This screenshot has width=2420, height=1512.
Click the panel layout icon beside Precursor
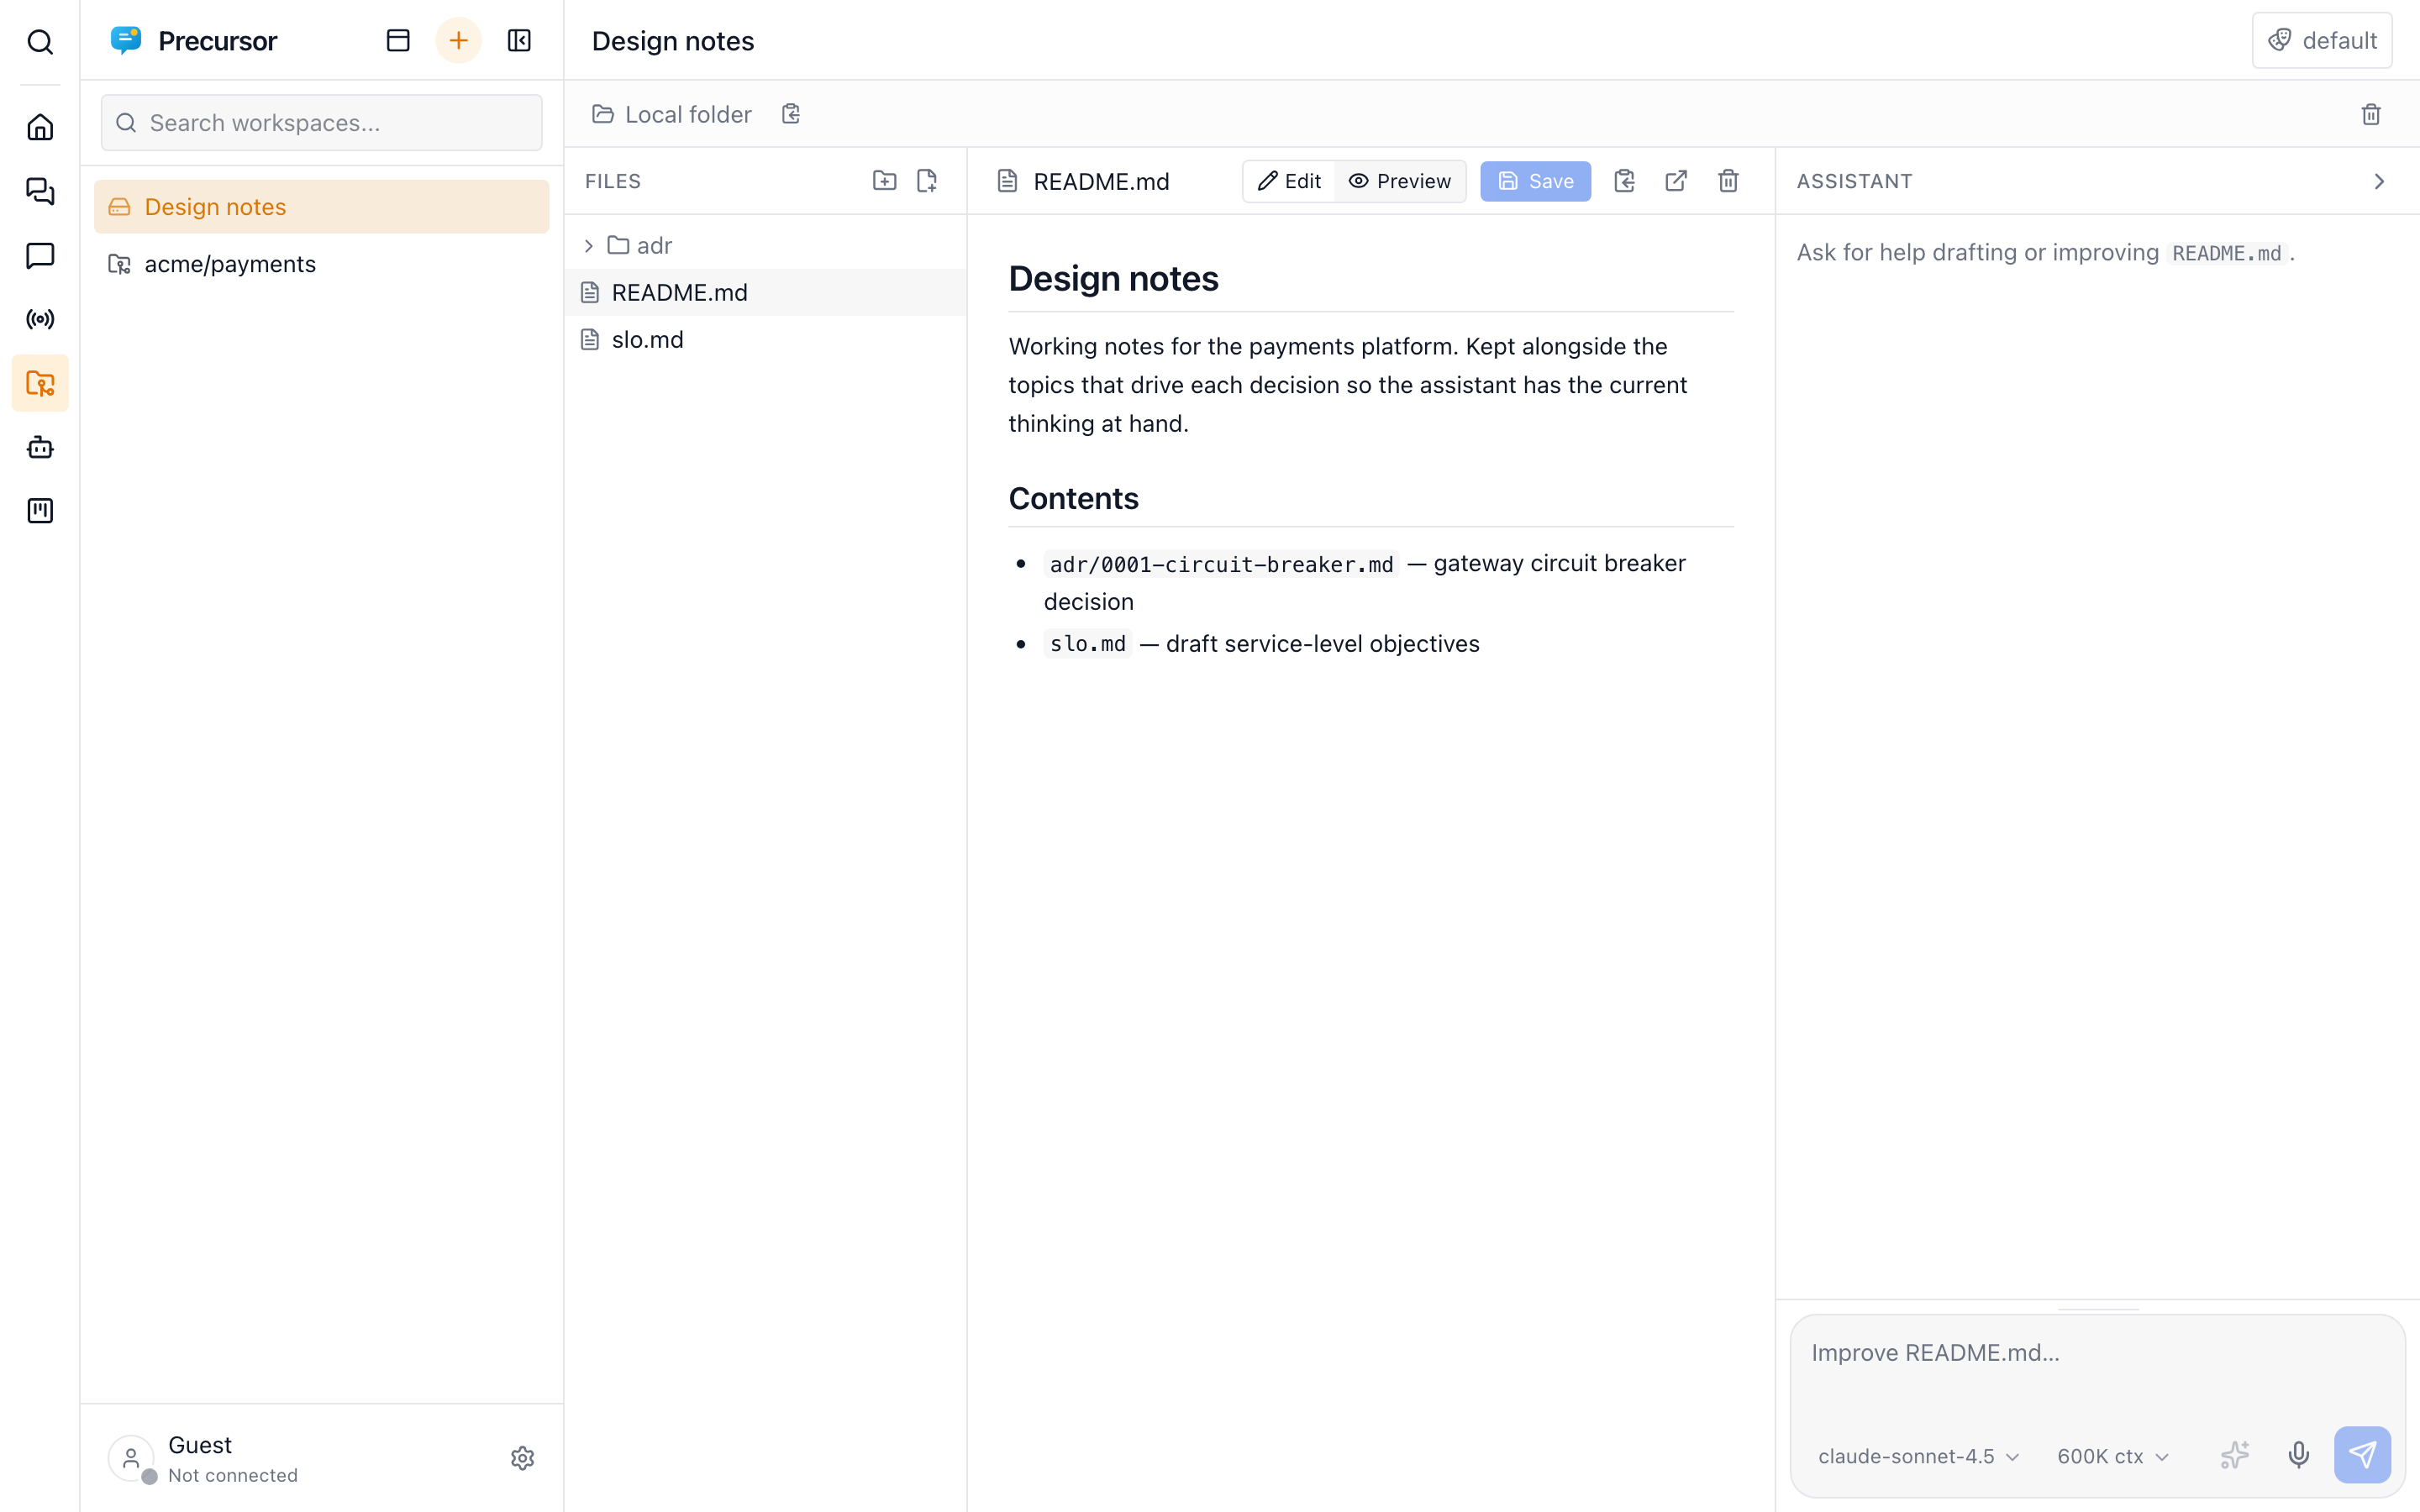(398, 40)
